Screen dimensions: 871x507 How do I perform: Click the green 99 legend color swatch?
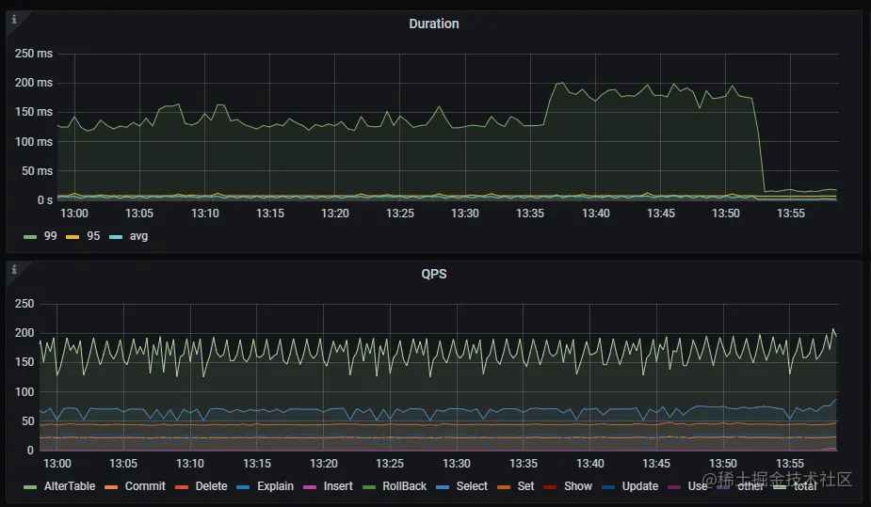pos(30,237)
